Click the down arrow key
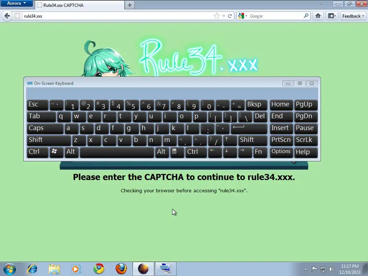Viewport: 368px width, 276px height. (230, 152)
